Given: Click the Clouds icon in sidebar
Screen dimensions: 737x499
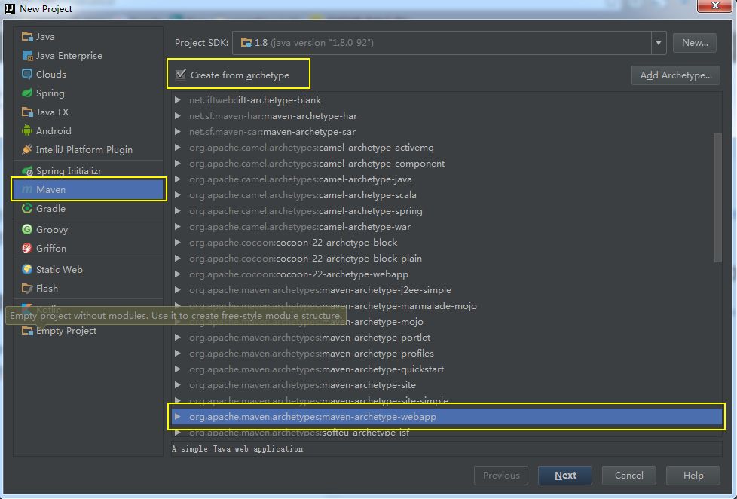Looking at the screenshot, I should tap(27, 75).
